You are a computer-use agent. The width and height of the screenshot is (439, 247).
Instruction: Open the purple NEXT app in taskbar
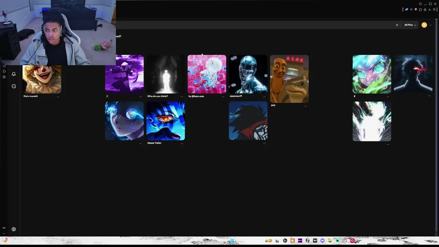click(x=300, y=240)
